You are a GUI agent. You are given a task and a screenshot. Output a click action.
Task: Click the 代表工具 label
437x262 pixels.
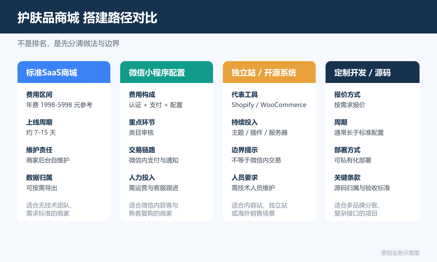(245, 95)
